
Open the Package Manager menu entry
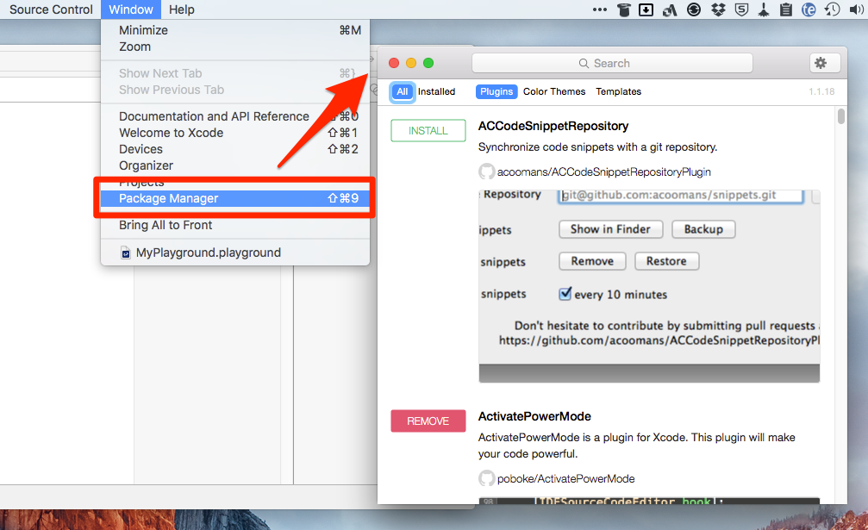click(x=235, y=198)
